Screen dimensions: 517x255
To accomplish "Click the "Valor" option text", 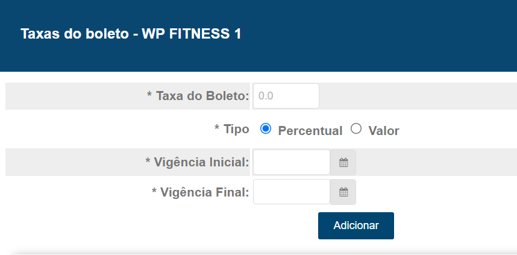I will click(384, 131).
